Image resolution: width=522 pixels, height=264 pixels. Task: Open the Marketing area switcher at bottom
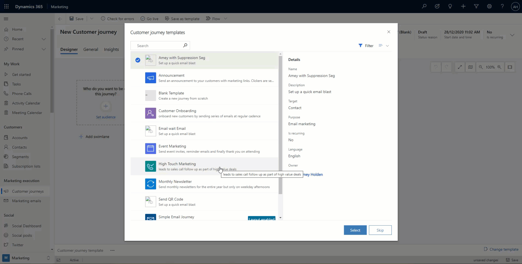[26, 258]
